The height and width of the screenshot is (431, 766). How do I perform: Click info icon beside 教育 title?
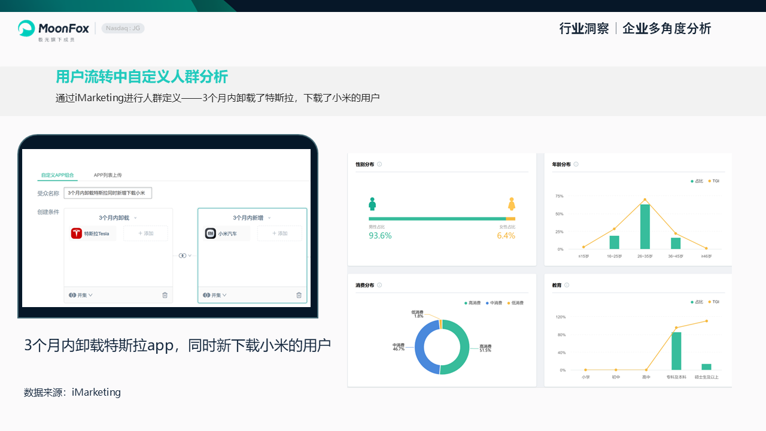pos(567,285)
